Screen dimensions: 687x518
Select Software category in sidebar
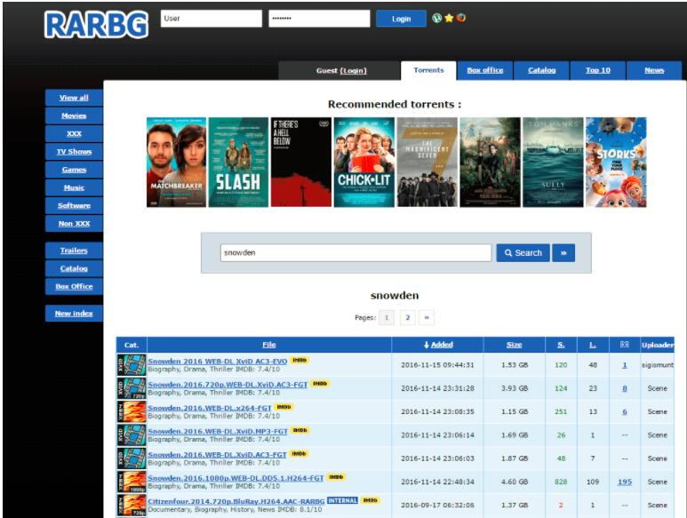(x=74, y=205)
